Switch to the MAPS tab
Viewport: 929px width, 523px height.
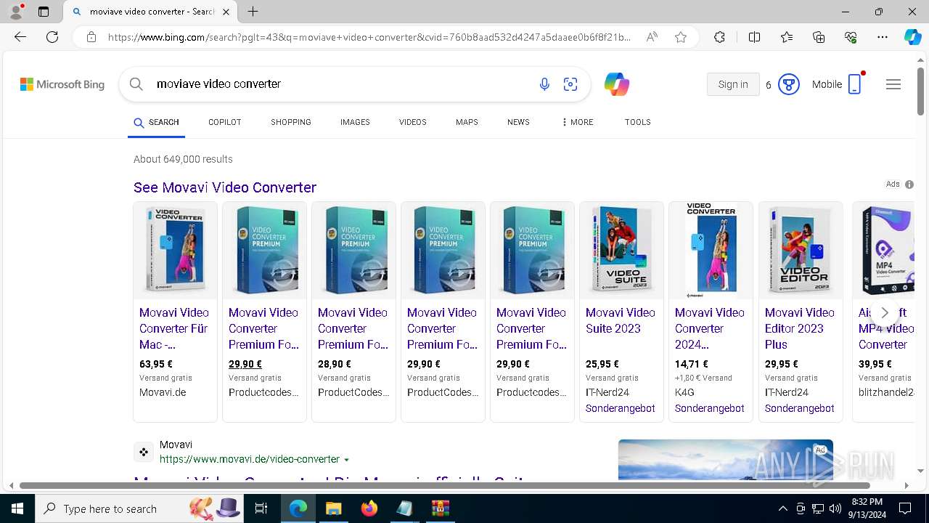[x=467, y=122]
